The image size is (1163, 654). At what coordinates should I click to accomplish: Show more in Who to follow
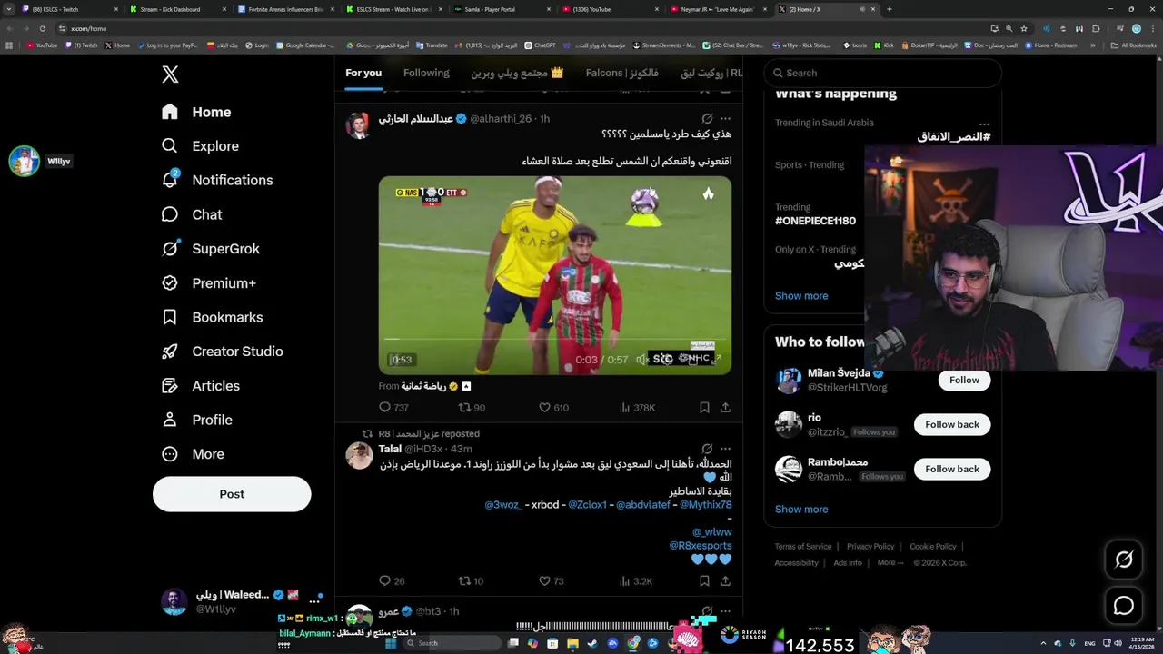[801, 509]
